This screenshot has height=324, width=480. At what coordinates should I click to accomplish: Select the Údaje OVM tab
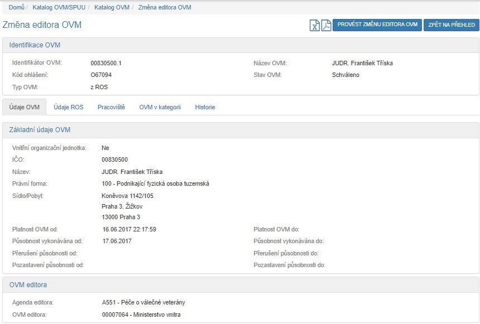click(25, 107)
